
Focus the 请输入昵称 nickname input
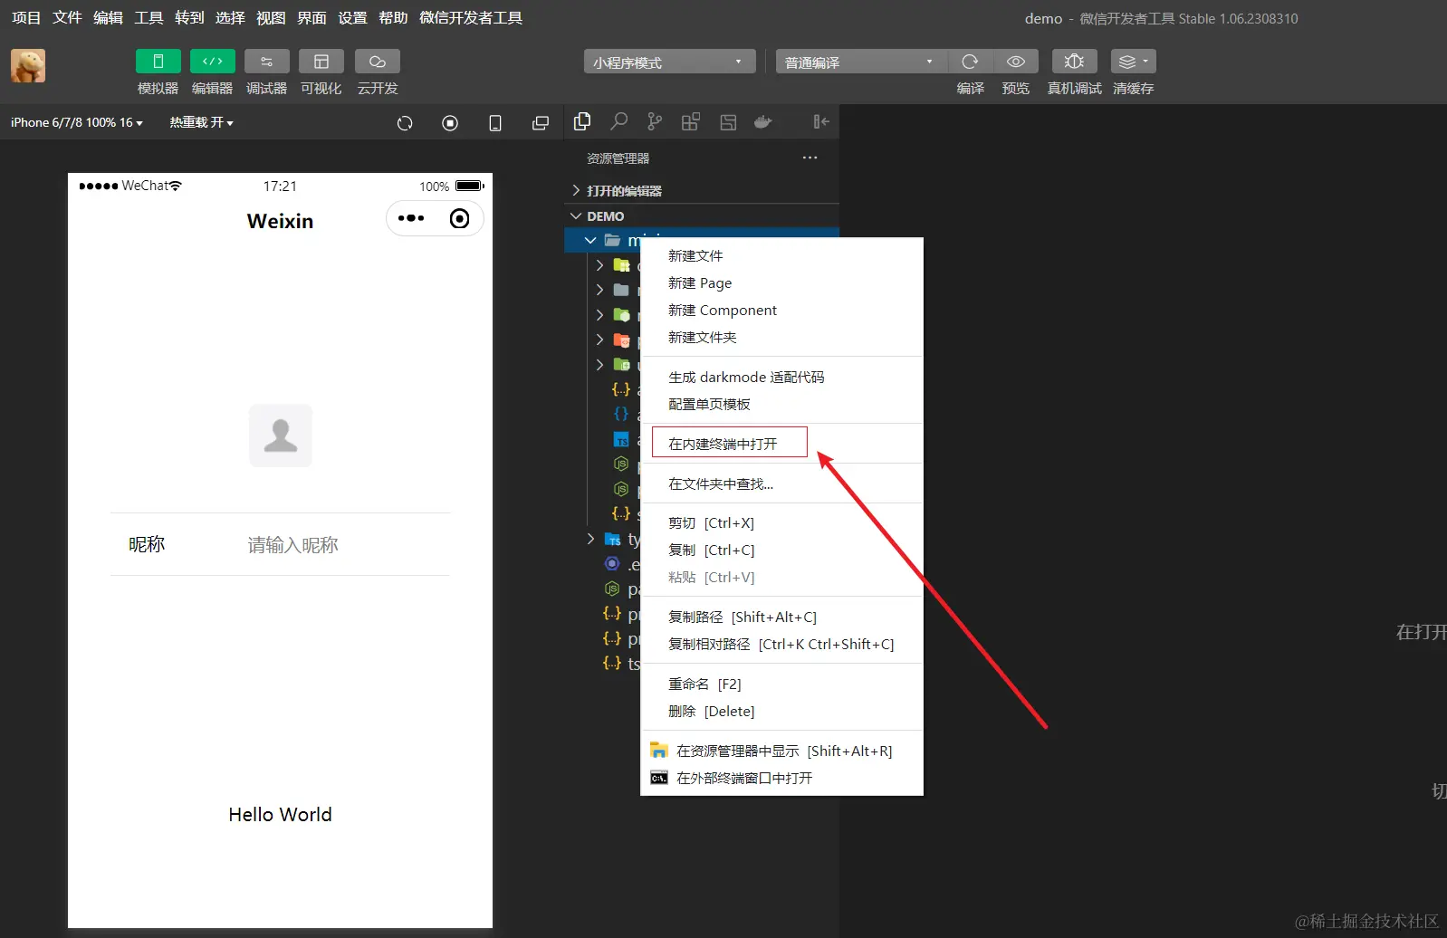[348, 545]
